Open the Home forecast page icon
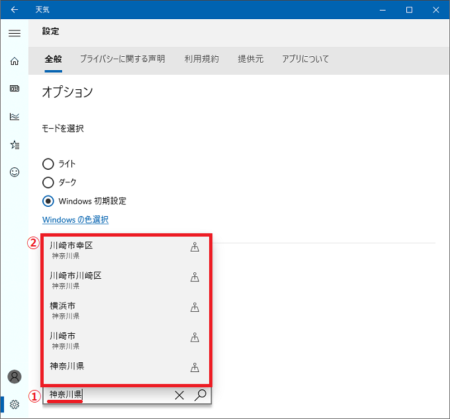This screenshot has height=419, width=450. tap(15, 61)
